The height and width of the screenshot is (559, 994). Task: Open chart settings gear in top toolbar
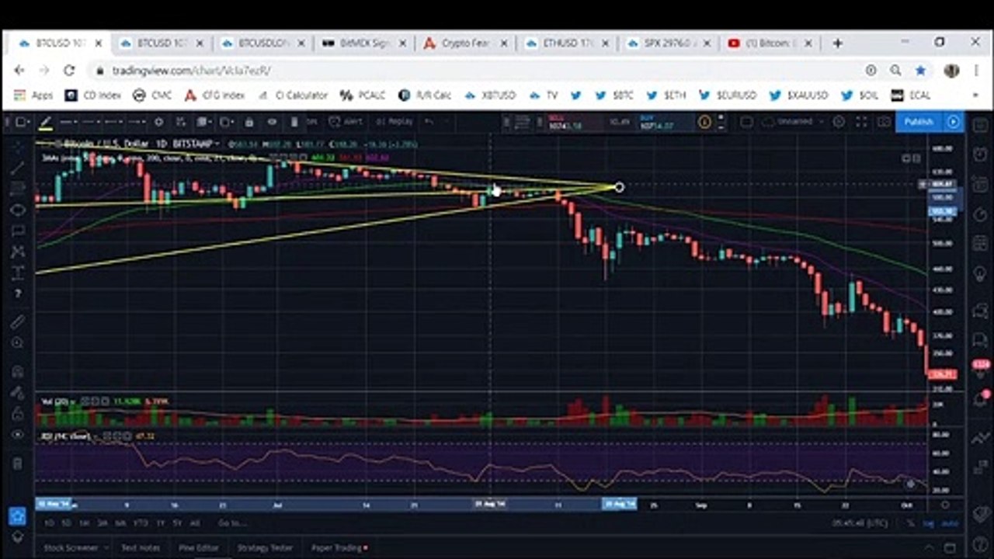(x=839, y=122)
